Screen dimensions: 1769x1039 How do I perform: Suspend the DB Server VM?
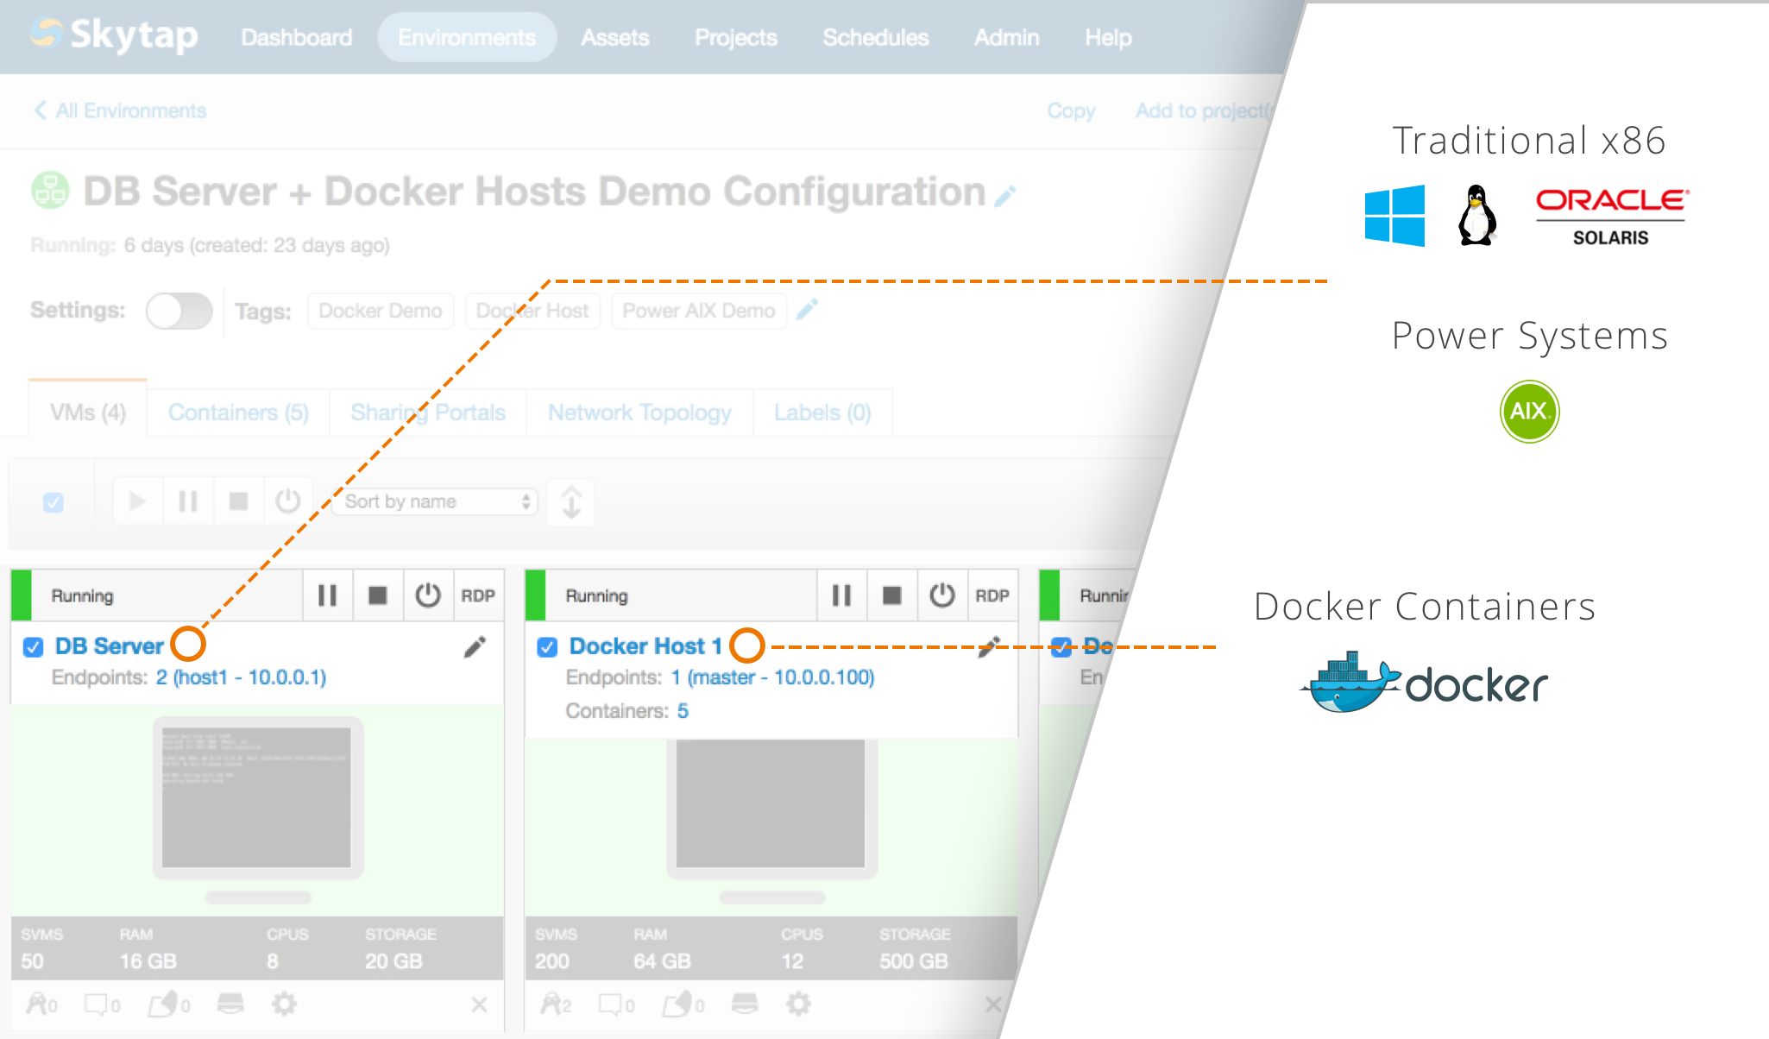(327, 595)
